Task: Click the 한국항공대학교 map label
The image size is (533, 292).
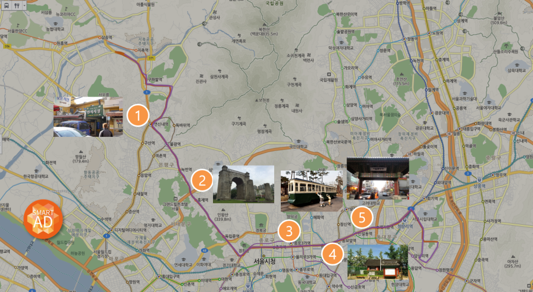Action: click(36, 177)
